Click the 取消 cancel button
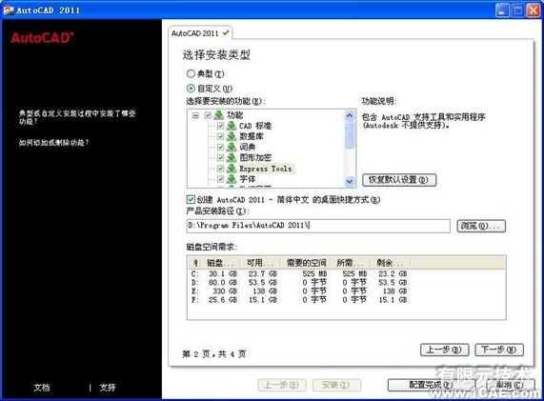The image size is (544, 401). pyautogui.click(x=511, y=385)
